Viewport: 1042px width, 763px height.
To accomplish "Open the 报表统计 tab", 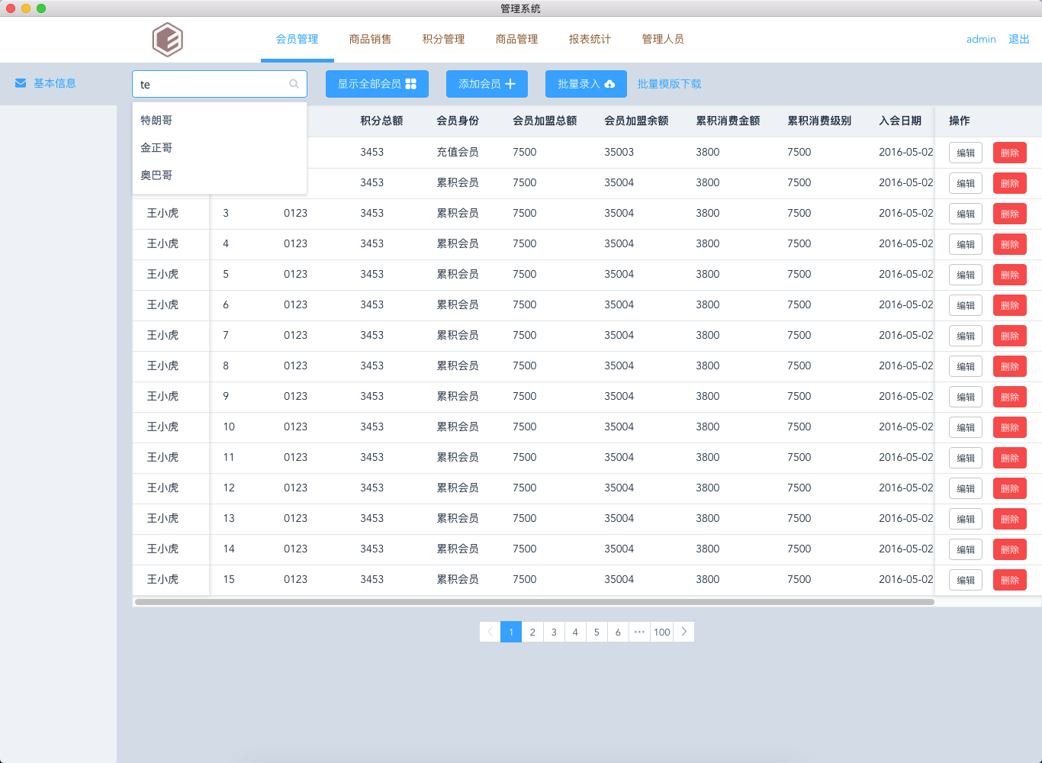I will point(590,39).
